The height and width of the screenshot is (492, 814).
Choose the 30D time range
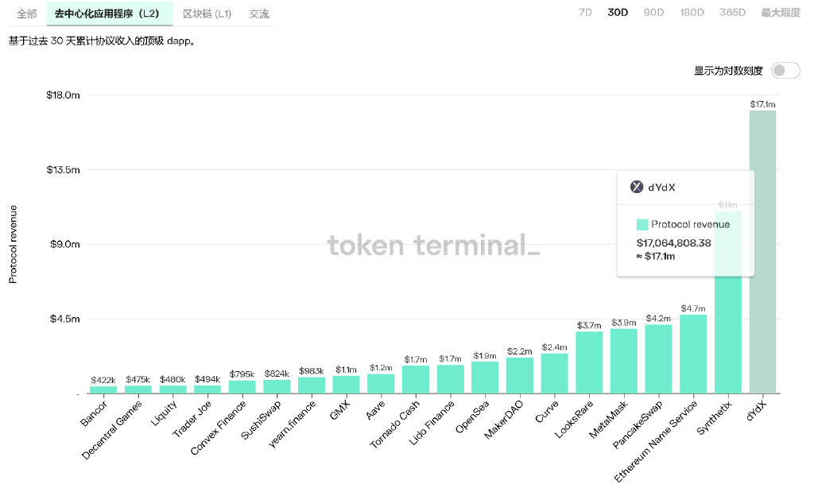[618, 13]
